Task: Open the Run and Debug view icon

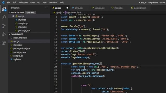Action: 4,34
